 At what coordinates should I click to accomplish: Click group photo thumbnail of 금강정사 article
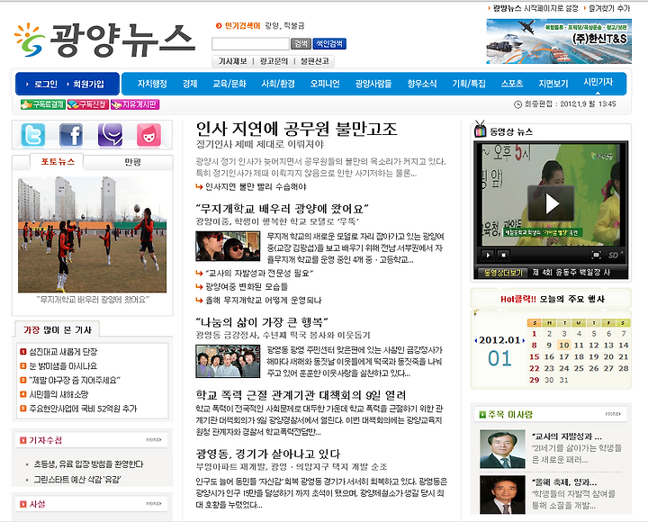(x=228, y=361)
